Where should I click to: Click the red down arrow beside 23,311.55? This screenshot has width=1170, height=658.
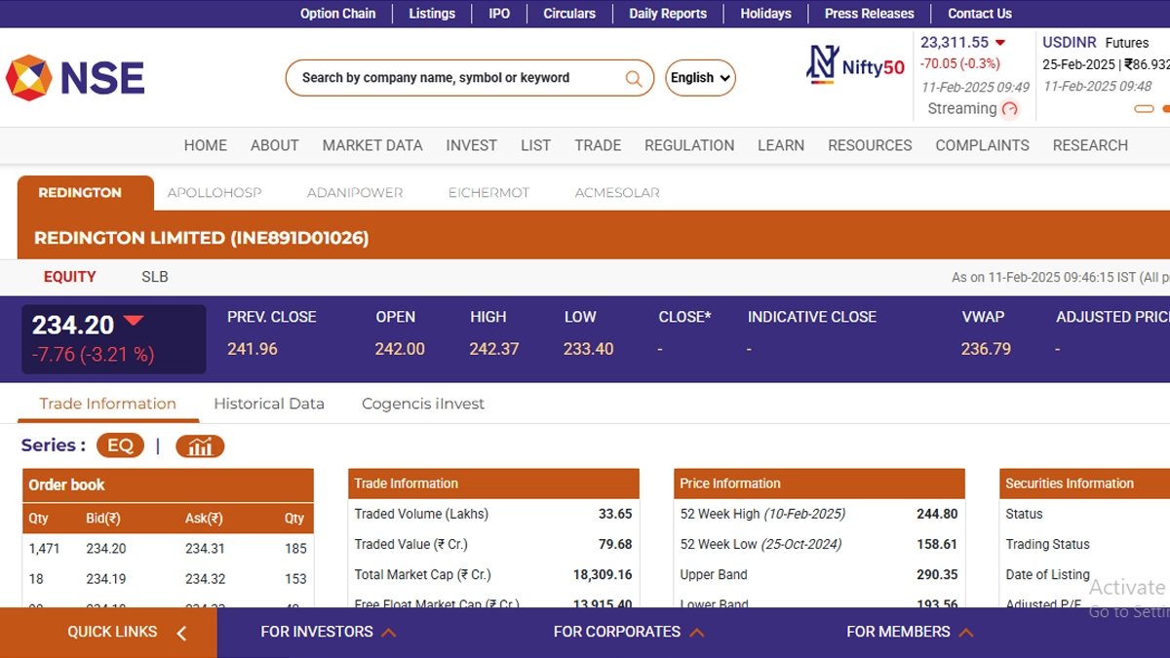[x=999, y=43]
